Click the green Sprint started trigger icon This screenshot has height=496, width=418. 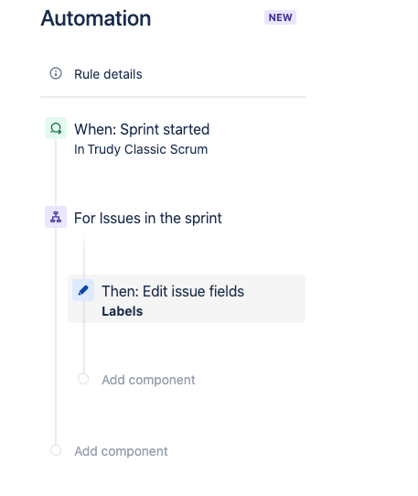(x=56, y=128)
